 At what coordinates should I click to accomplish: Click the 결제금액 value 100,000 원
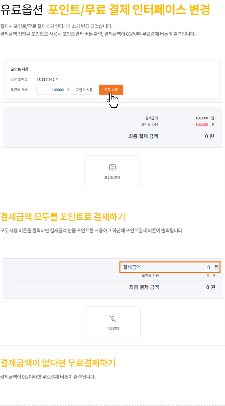(x=205, y=118)
